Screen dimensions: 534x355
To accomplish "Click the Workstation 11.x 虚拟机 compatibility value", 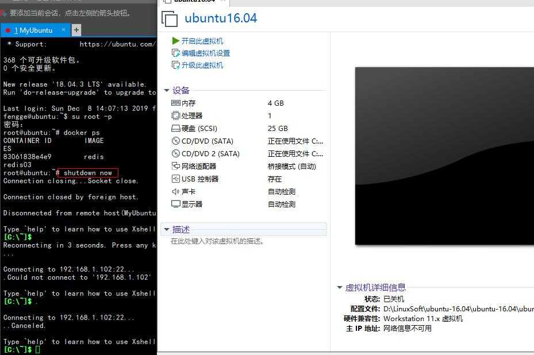I will 423,319.
